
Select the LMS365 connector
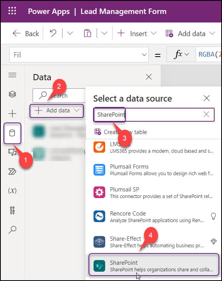pyautogui.click(x=154, y=147)
